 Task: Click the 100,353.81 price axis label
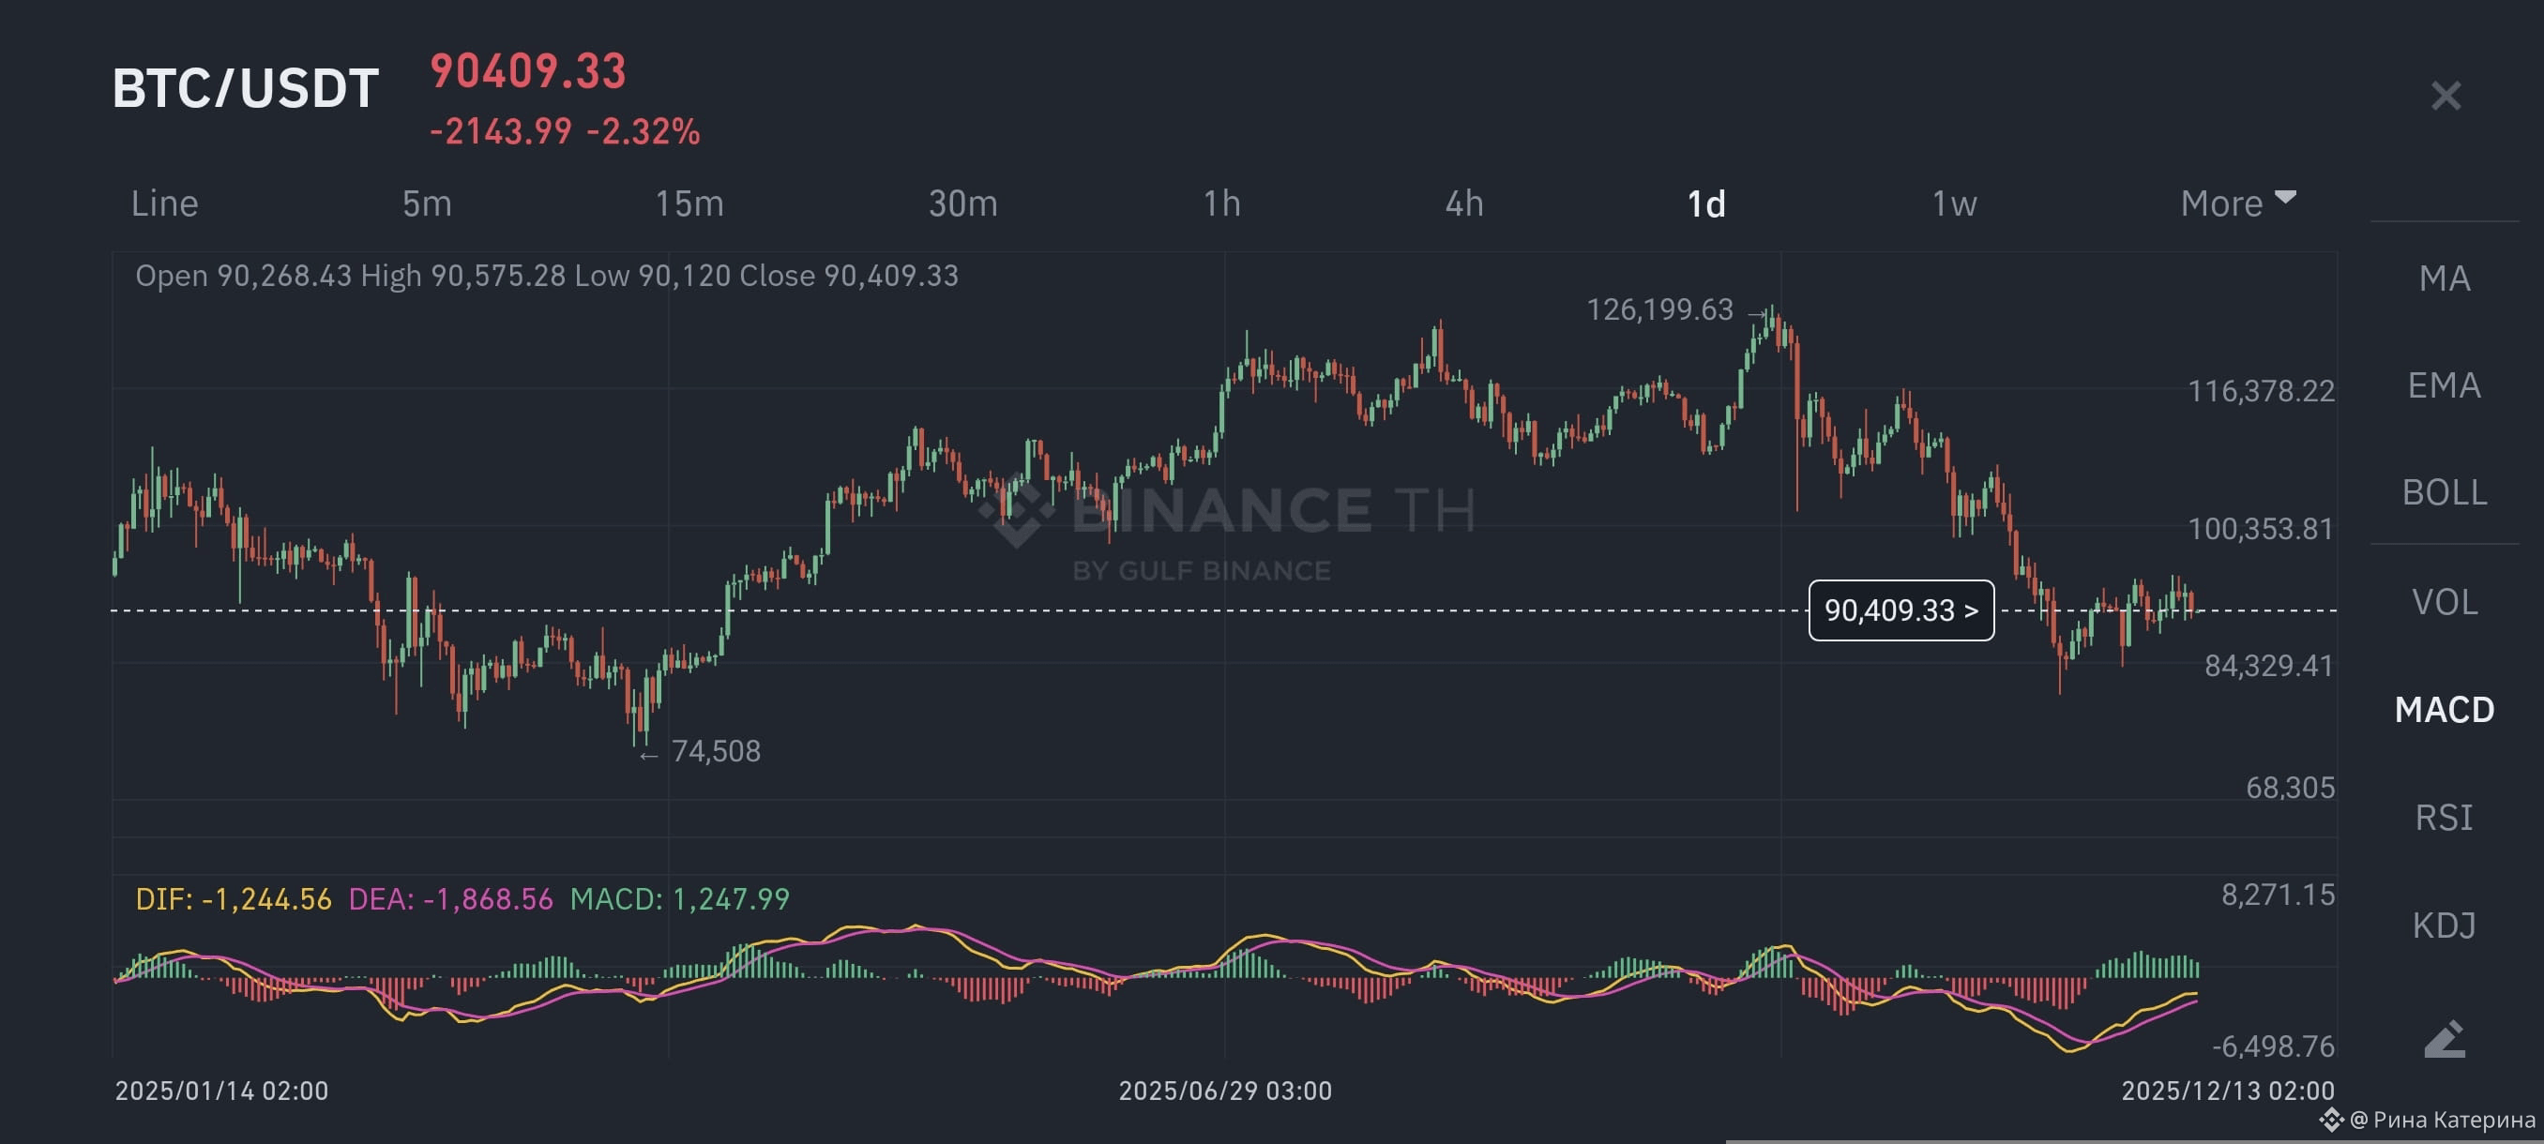(2262, 529)
